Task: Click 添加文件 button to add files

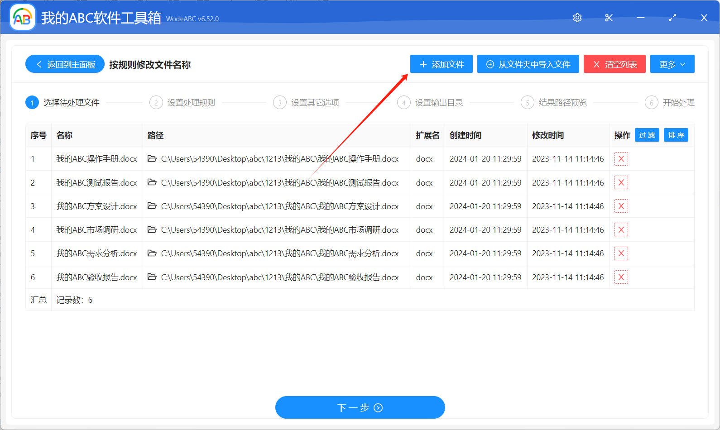Action: 441,64
